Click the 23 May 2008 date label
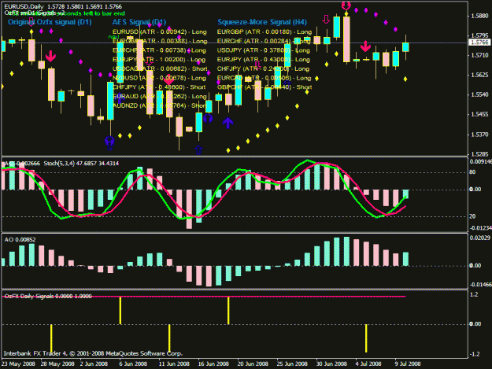 [18, 364]
